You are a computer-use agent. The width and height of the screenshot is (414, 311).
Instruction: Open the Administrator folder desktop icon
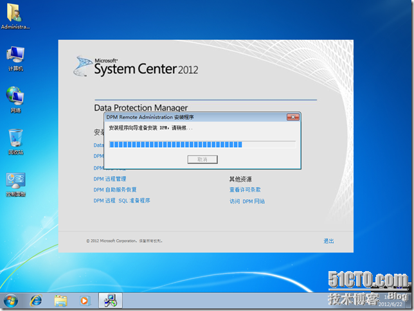pyautogui.click(x=15, y=16)
